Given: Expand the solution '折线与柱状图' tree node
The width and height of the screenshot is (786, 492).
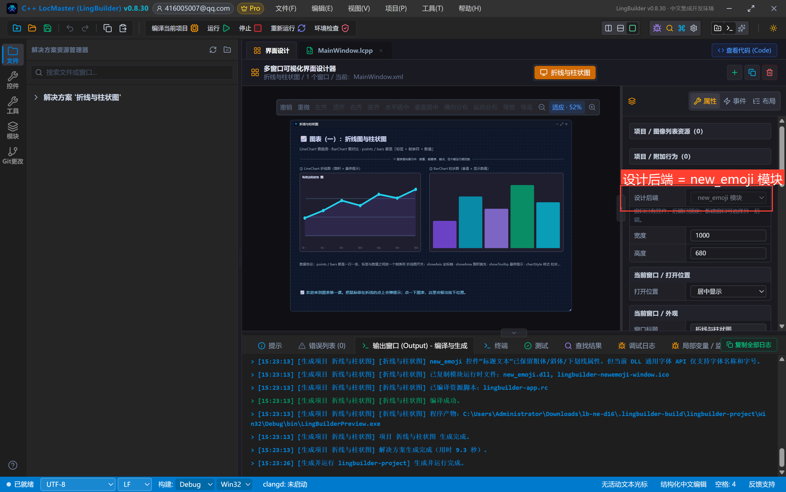Looking at the screenshot, I should tap(36, 97).
